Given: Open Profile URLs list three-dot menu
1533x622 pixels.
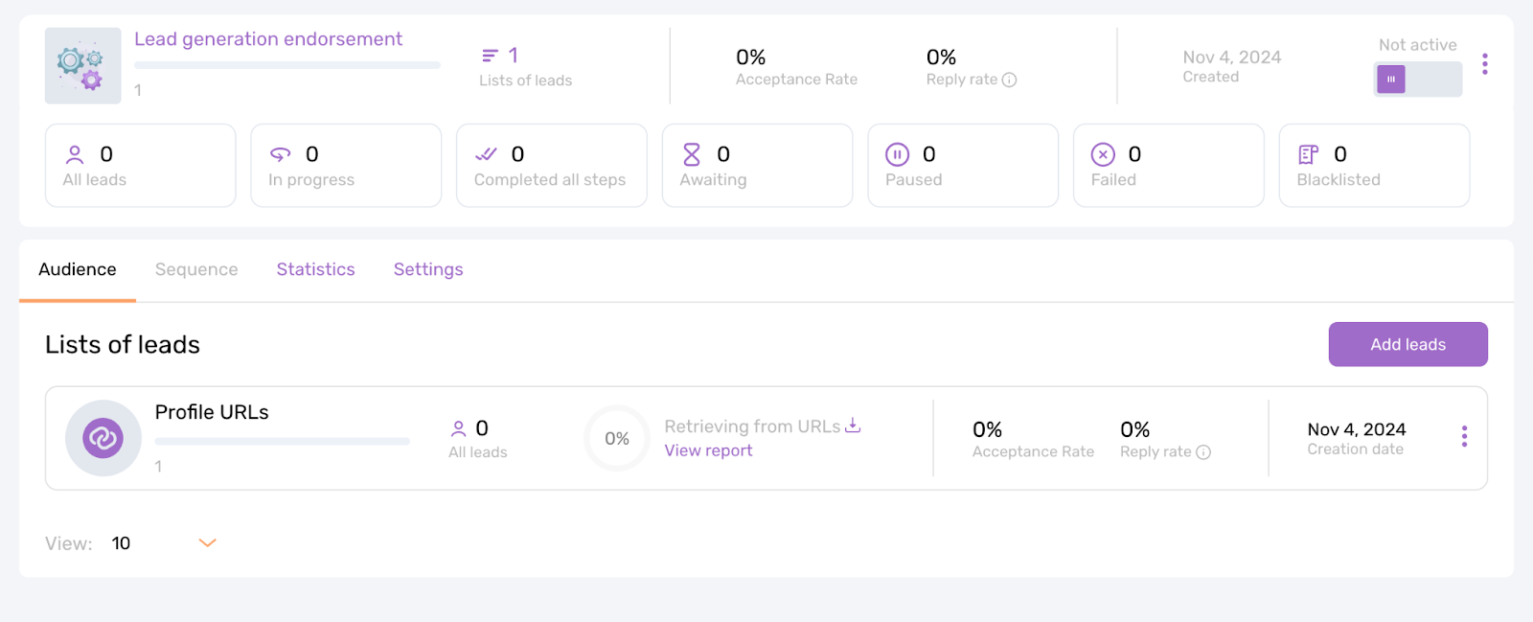Looking at the screenshot, I should [x=1464, y=437].
